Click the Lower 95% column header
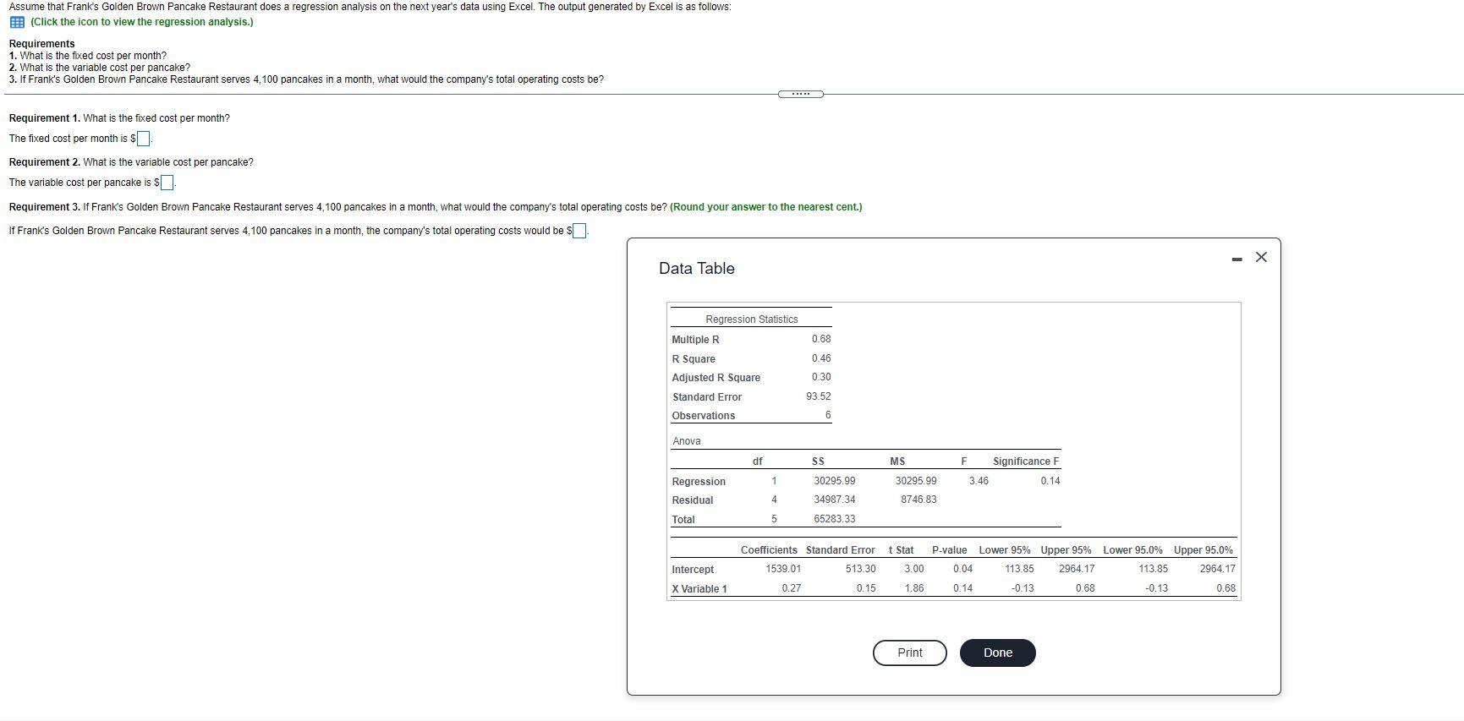Image resolution: width=1464 pixels, height=721 pixels. point(1005,550)
